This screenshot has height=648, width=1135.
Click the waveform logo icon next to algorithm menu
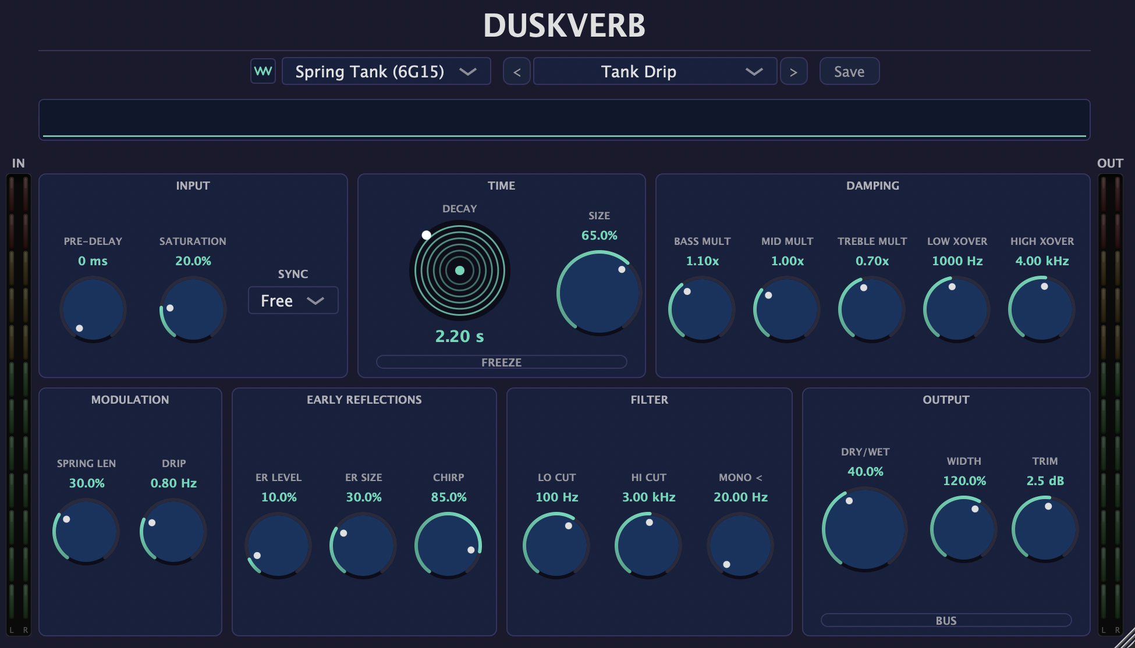[x=263, y=71]
